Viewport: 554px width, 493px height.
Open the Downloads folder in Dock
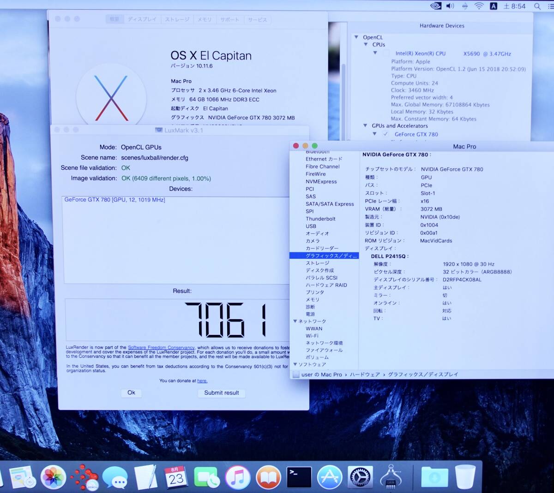434,477
